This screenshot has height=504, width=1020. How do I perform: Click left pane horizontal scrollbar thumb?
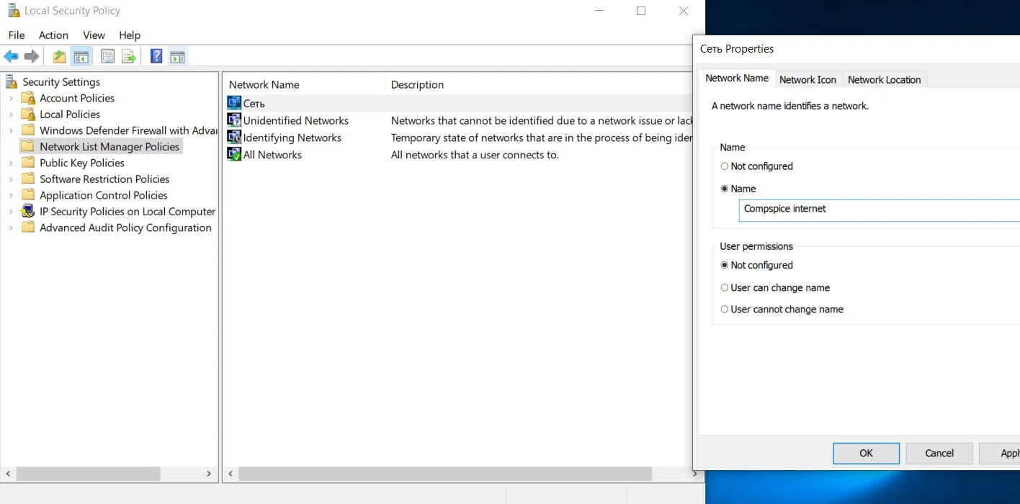point(89,474)
